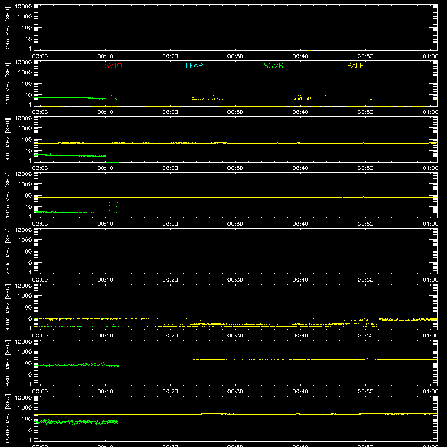Click 00:50 time label below 2695 MHz plot
The width and height of the screenshot is (447, 447).
pyautogui.click(x=365, y=280)
